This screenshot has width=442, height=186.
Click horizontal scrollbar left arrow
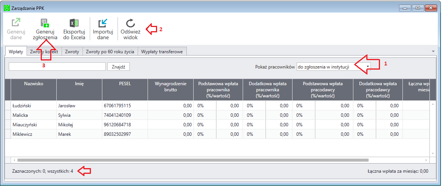coord(14,160)
